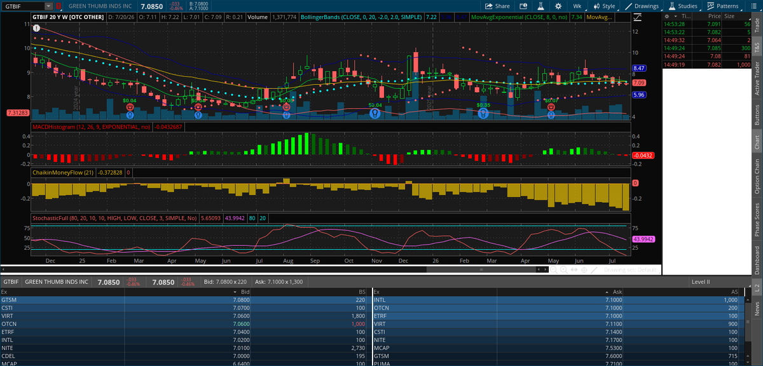Open the Dashboard side tab
The width and height of the screenshot is (763, 366).
757,261
